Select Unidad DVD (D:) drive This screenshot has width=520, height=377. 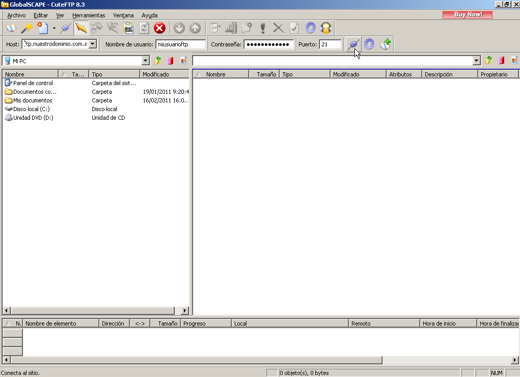29,118
